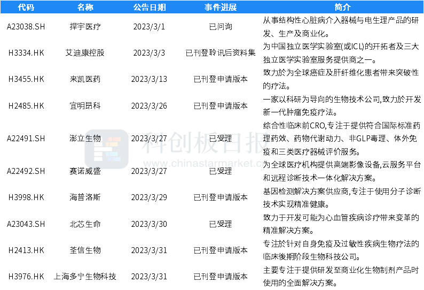Image resolution: width=424 pixels, height=290 pixels.
Task: Select date cell 2023/3/13
Action: [x=150, y=79]
